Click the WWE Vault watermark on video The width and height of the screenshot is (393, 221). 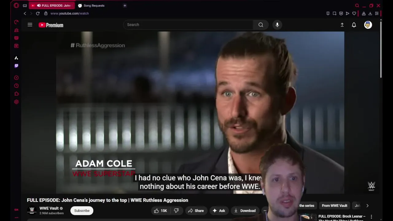tap(372, 186)
